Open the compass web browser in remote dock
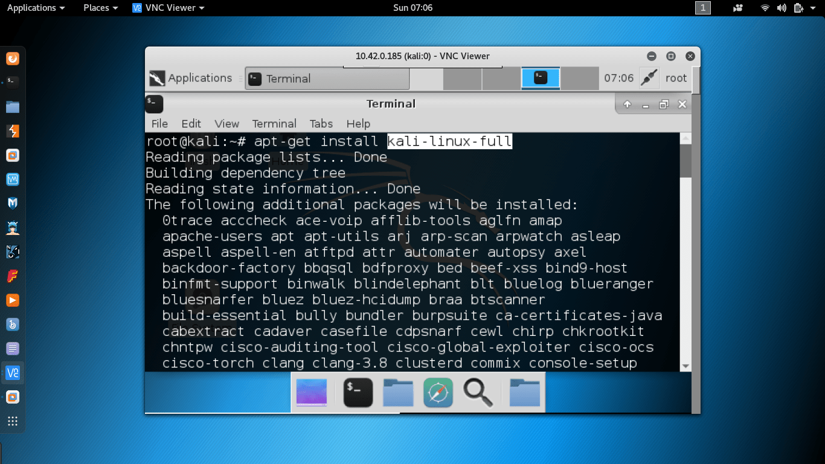Image resolution: width=825 pixels, height=464 pixels. click(x=438, y=393)
